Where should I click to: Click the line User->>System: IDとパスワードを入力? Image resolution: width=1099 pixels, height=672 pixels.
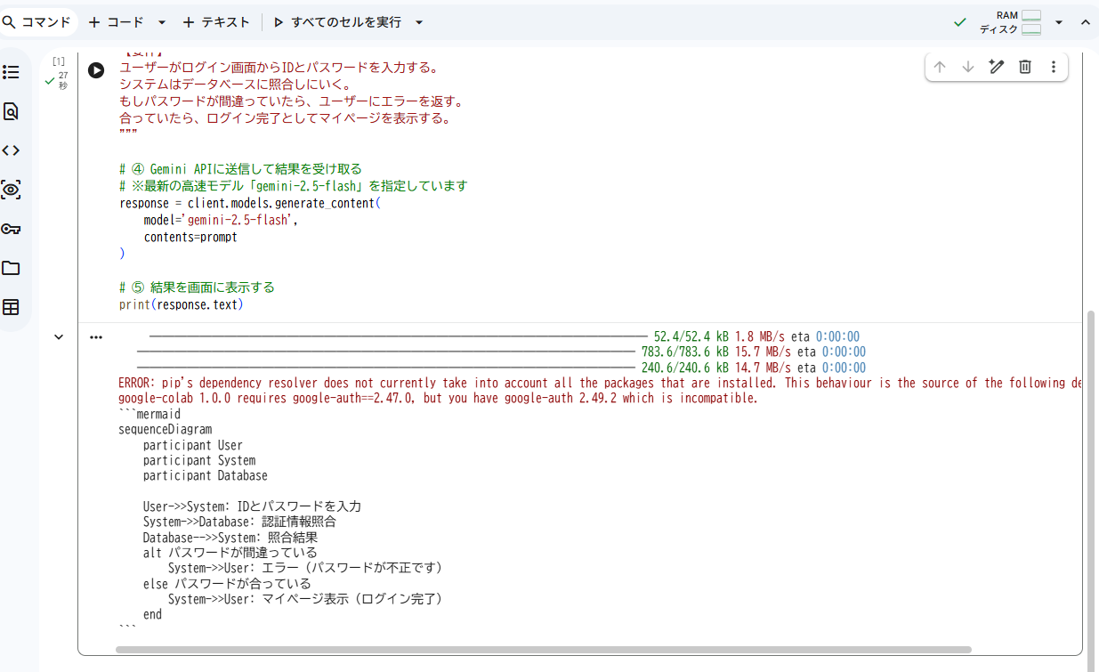[252, 506]
